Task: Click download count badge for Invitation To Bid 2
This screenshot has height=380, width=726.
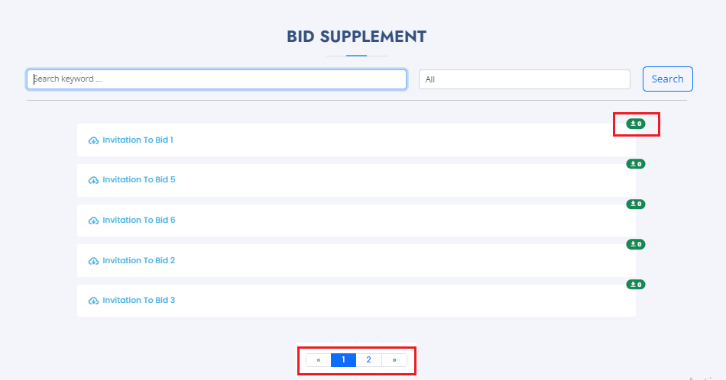Action: (636, 244)
